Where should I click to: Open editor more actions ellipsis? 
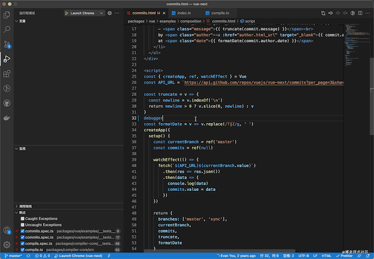368,13
